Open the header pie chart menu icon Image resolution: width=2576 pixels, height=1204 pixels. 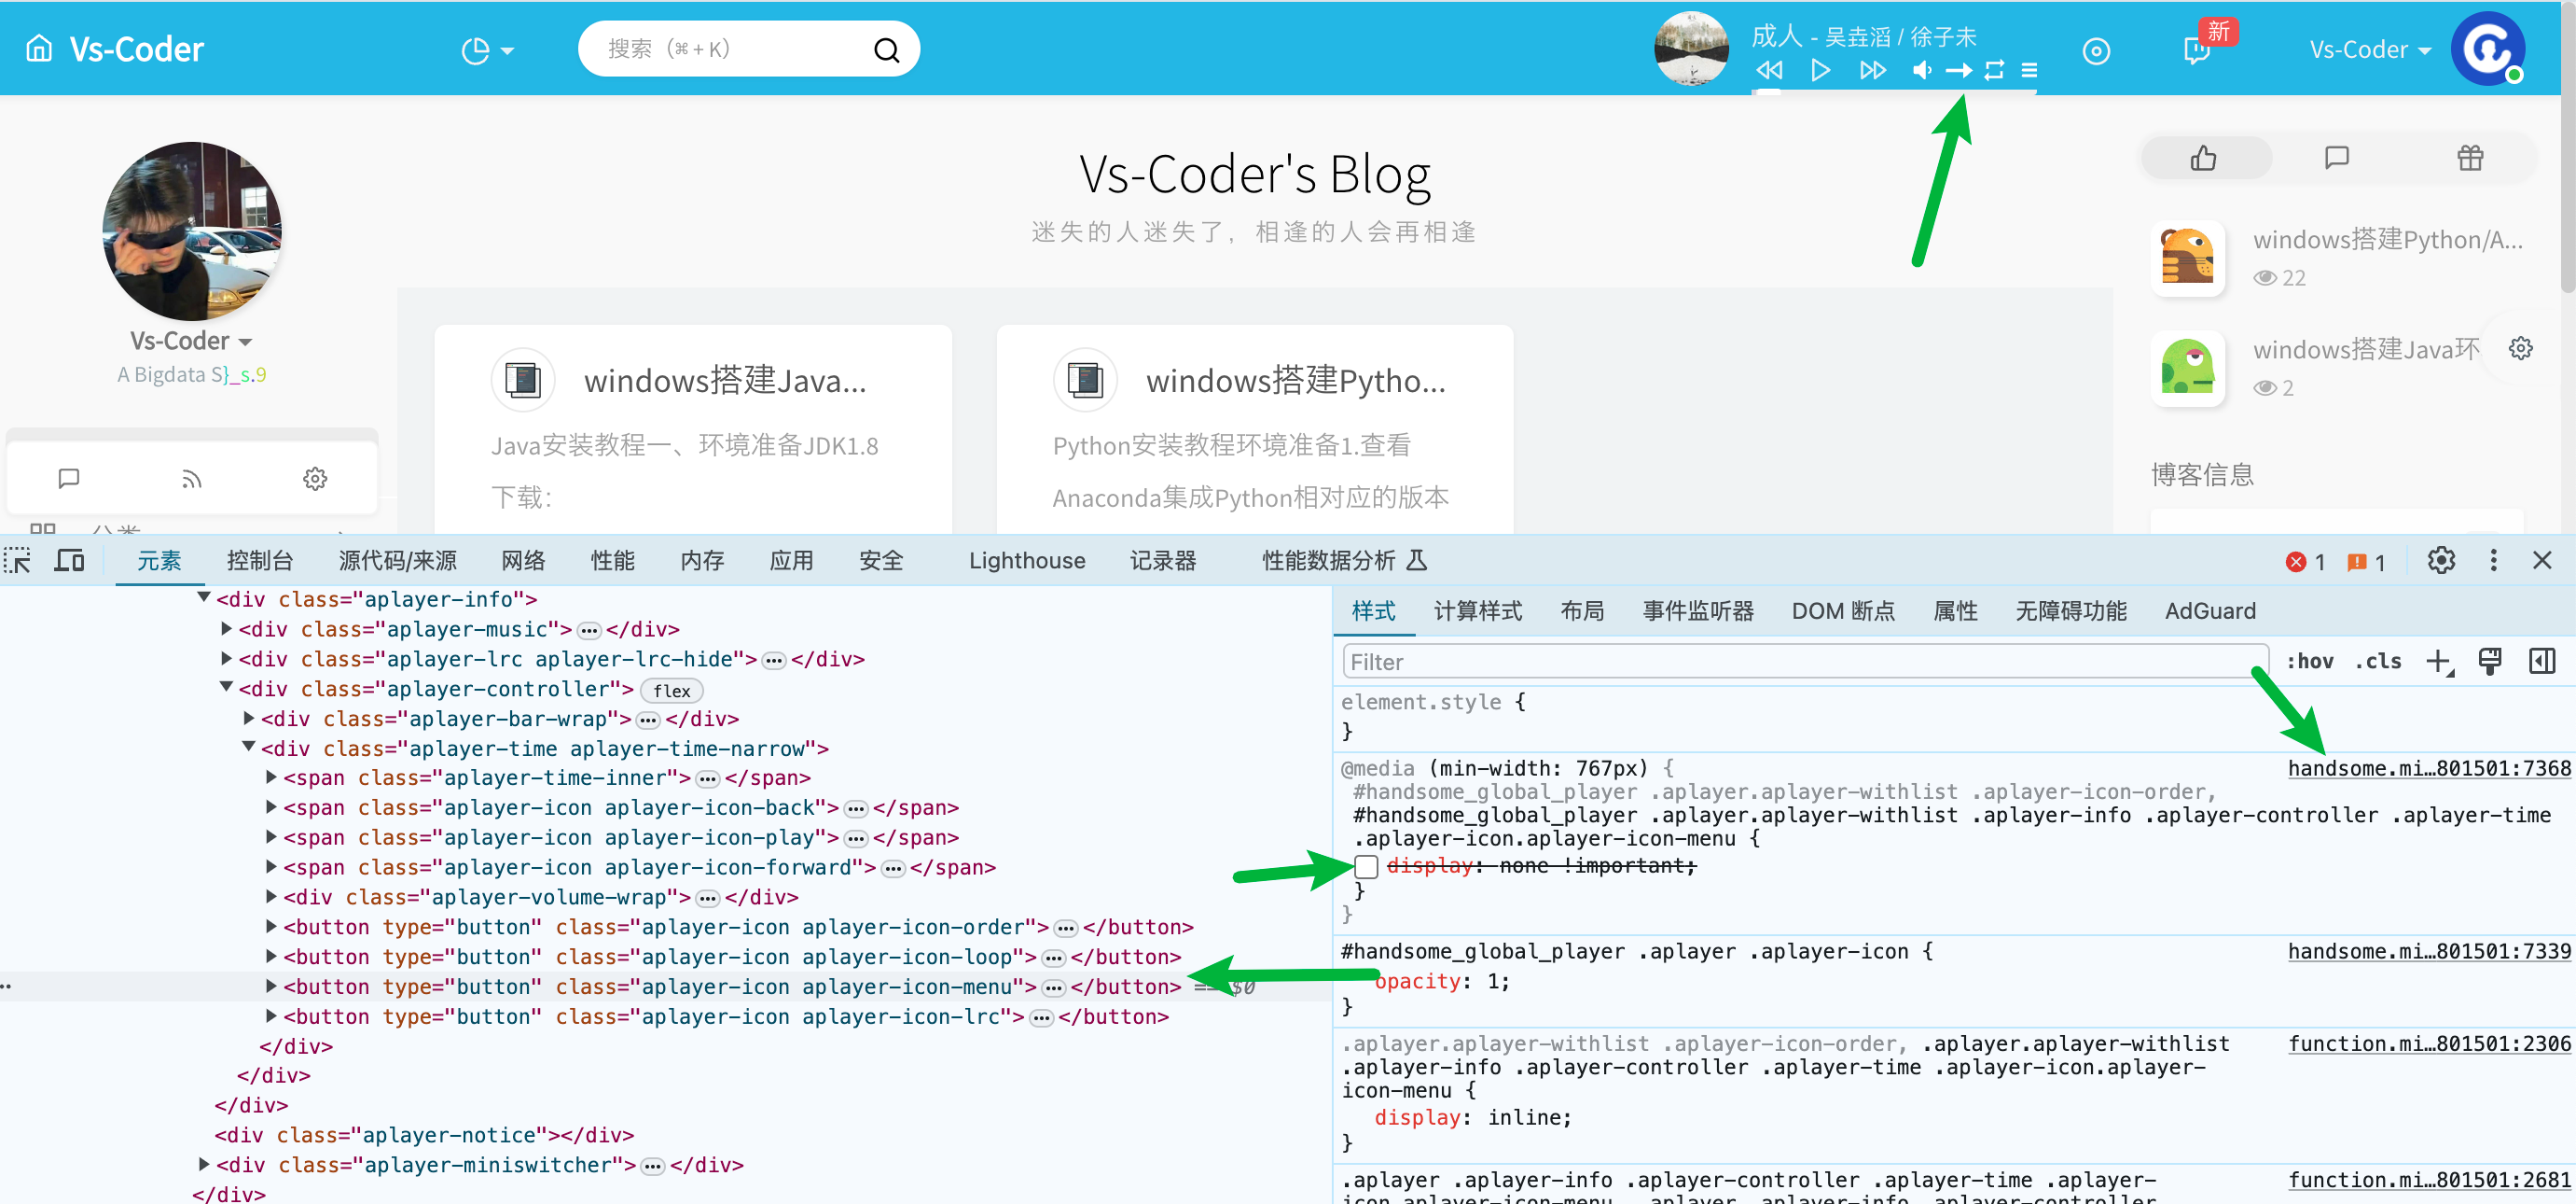(x=487, y=50)
